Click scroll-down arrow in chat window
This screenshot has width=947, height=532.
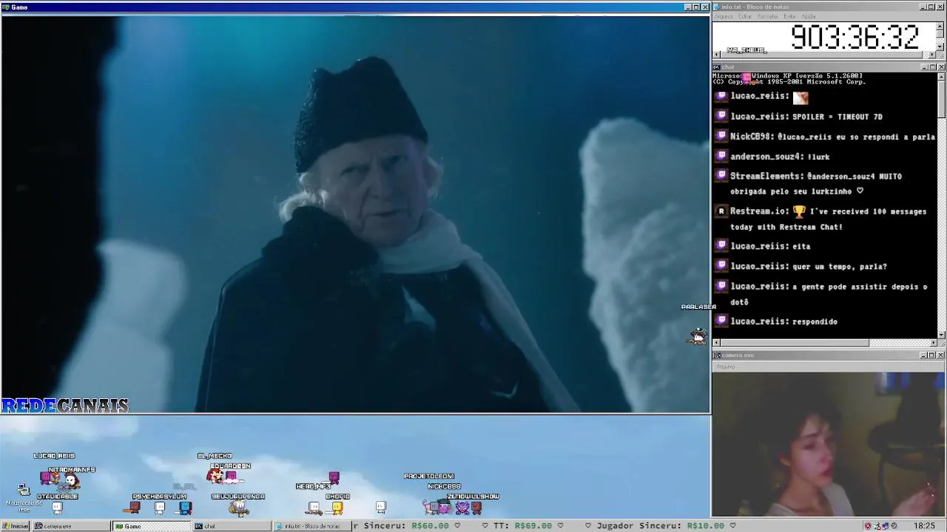[941, 334]
